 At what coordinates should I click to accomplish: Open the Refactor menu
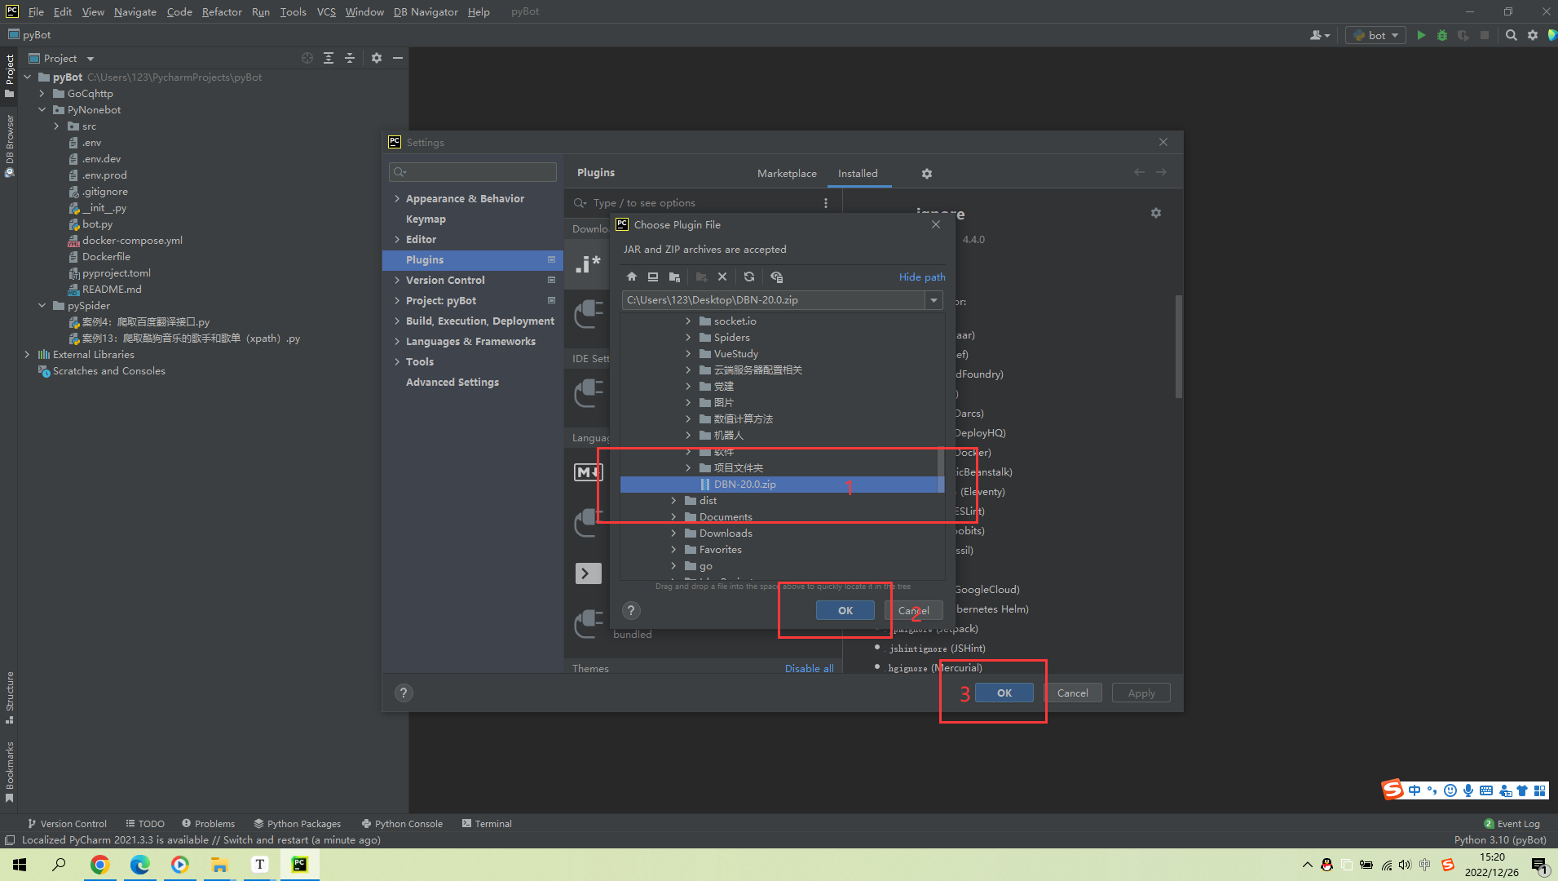[x=222, y=11]
